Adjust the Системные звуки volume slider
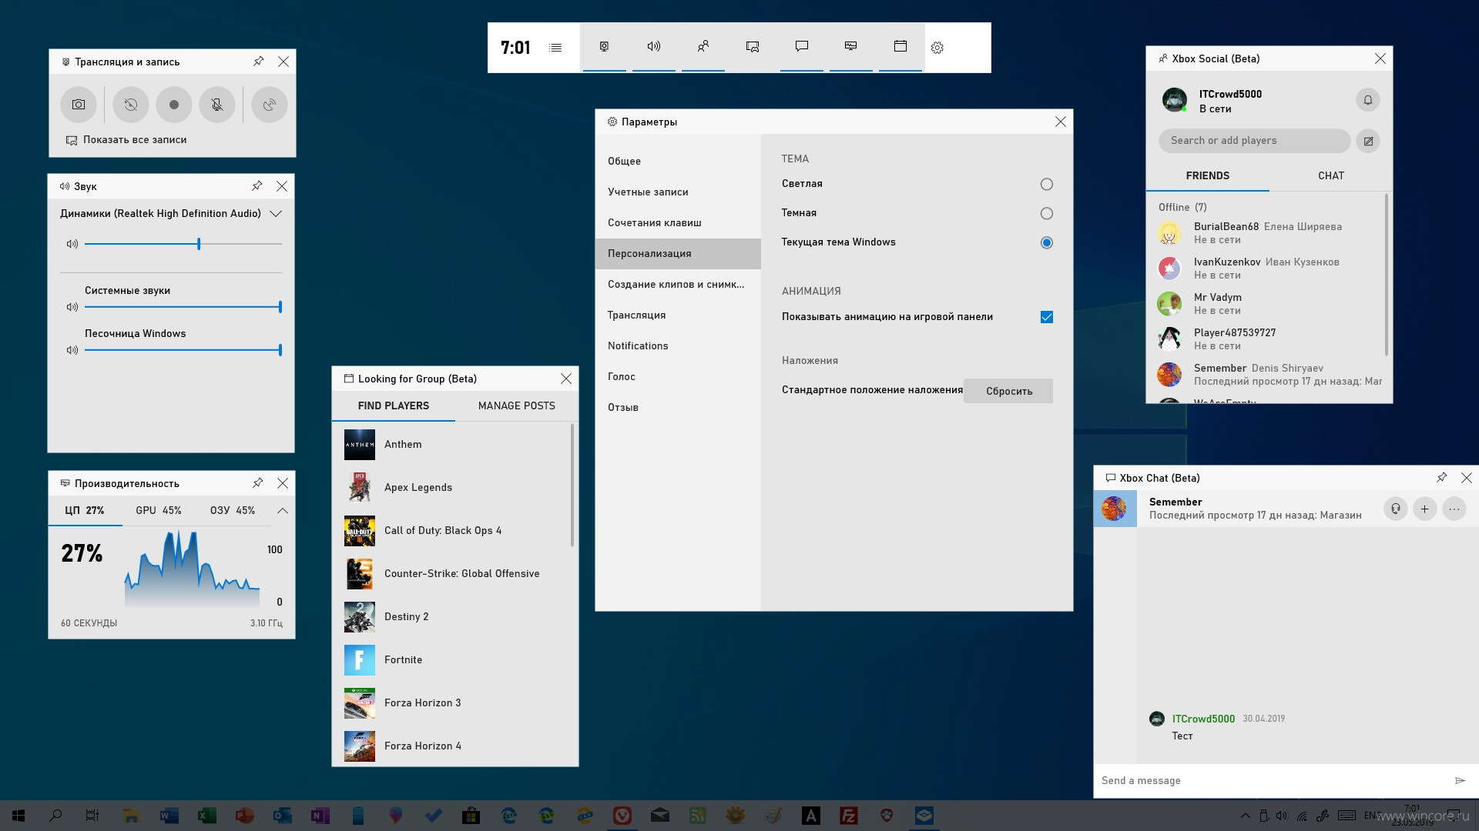 coord(183,307)
